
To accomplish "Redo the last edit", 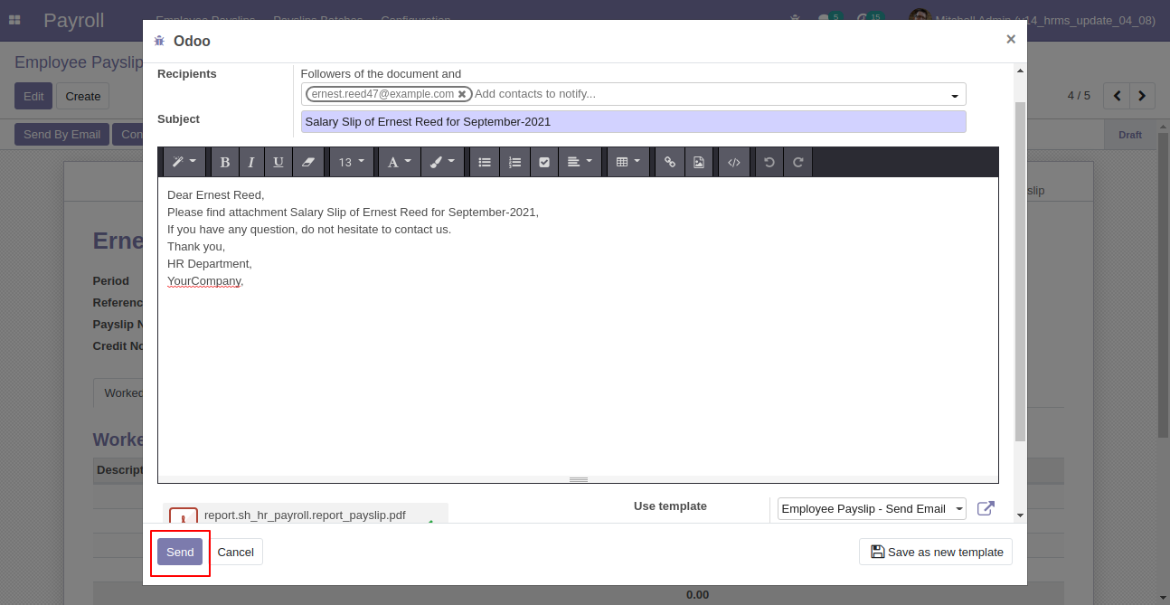I will click(798, 162).
